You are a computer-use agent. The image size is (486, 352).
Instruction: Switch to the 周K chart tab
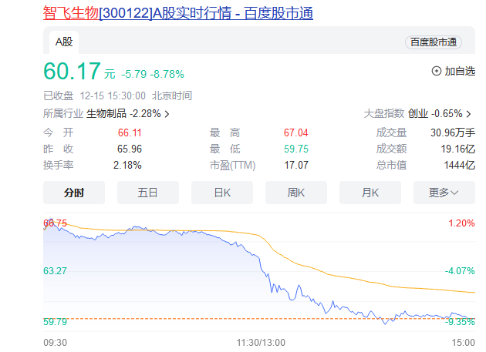[296, 193]
